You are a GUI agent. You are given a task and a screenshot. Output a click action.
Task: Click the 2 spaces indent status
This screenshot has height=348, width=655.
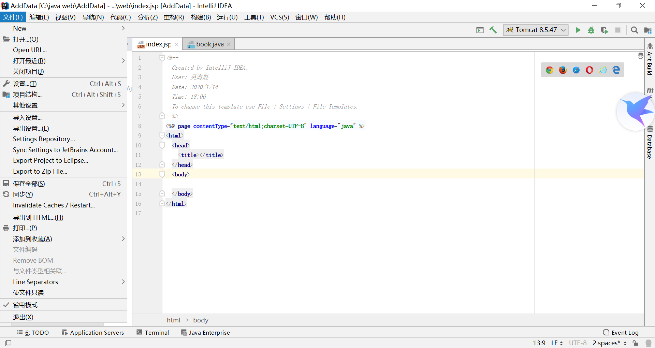pos(610,343)
